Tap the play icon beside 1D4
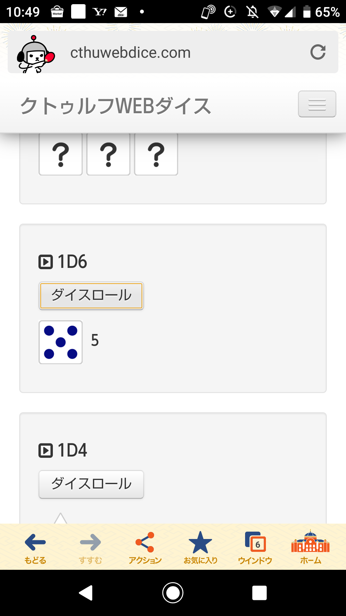Screen dimensions: 346x616 pos(45,450)
